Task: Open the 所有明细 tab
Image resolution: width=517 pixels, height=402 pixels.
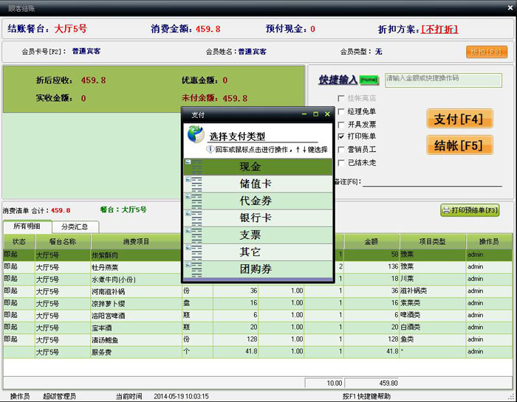Action: click(x=27, y=226)
